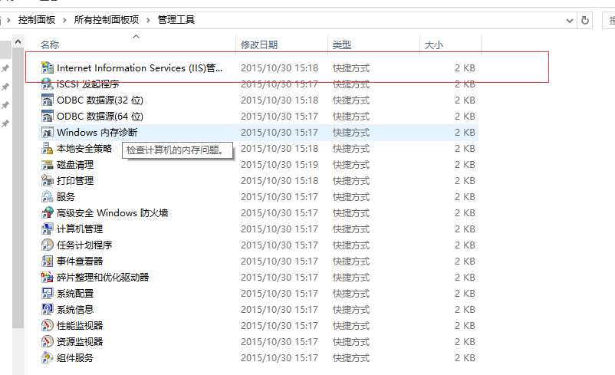The width and height of the screenshot is (615, 375).
Task: Click the last pin icon in sidebar
Action: [5, 124]
